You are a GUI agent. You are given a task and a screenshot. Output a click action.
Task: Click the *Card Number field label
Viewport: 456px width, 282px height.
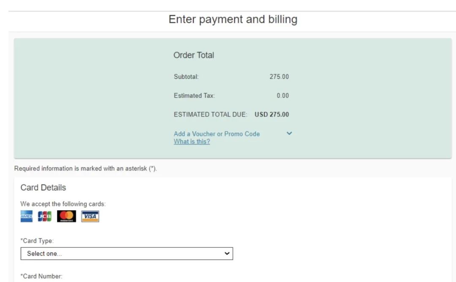tap(41, 277)
